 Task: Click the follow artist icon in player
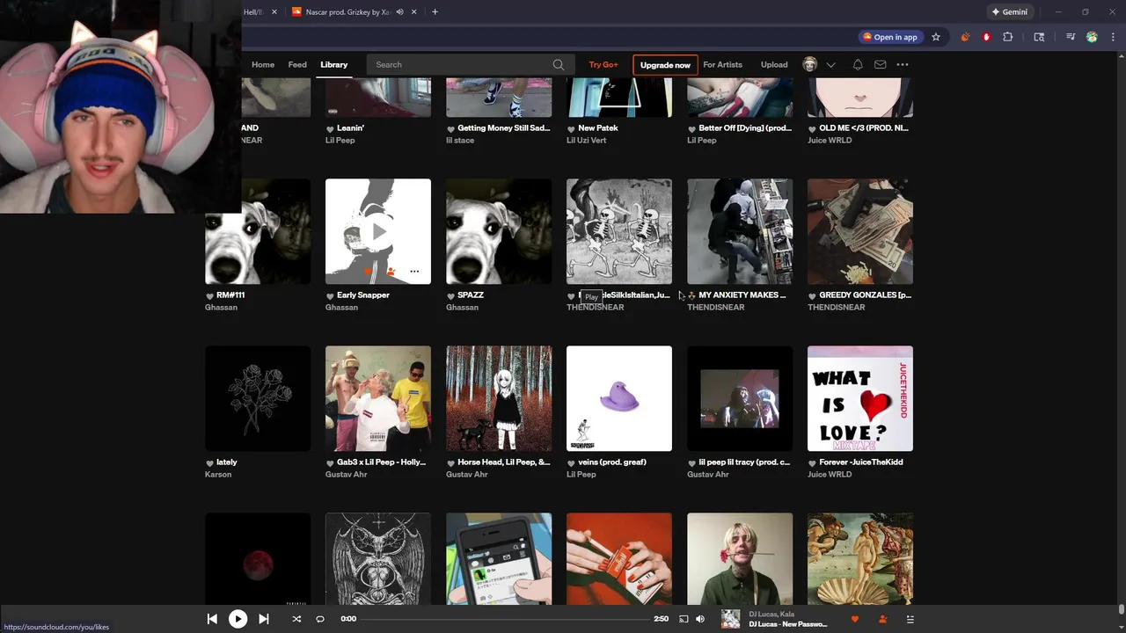(x=882, y=619)
